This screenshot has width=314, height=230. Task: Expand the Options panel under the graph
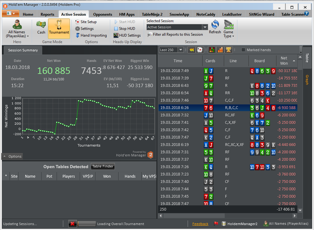pos(13,156)
